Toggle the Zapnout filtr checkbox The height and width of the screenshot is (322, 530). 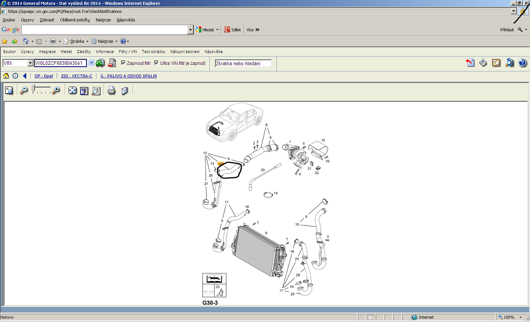[x=123, y=63]
